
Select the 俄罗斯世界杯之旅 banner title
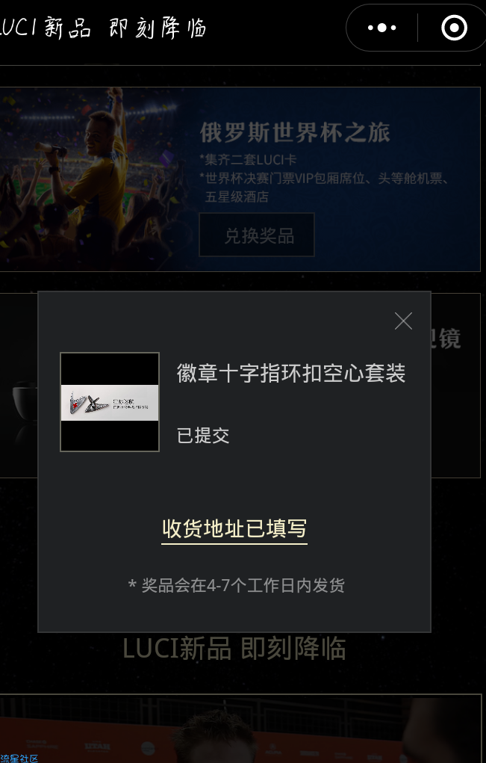(295, 133)
